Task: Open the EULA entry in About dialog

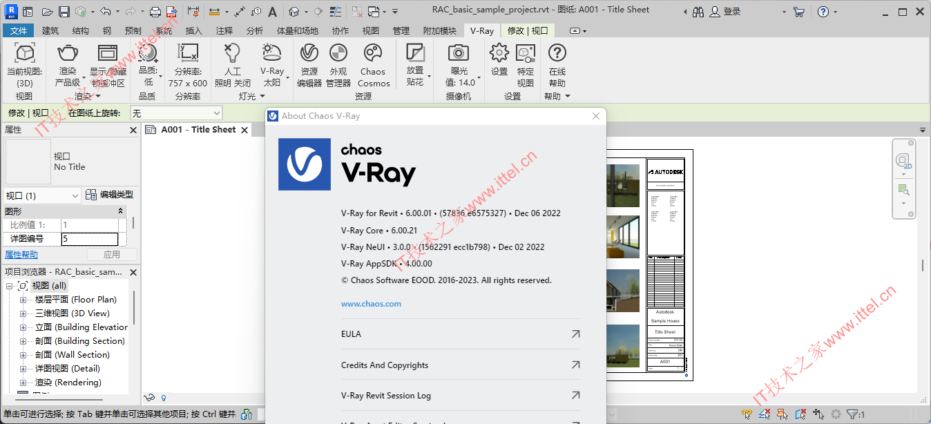Action: (x=461, y=334)
